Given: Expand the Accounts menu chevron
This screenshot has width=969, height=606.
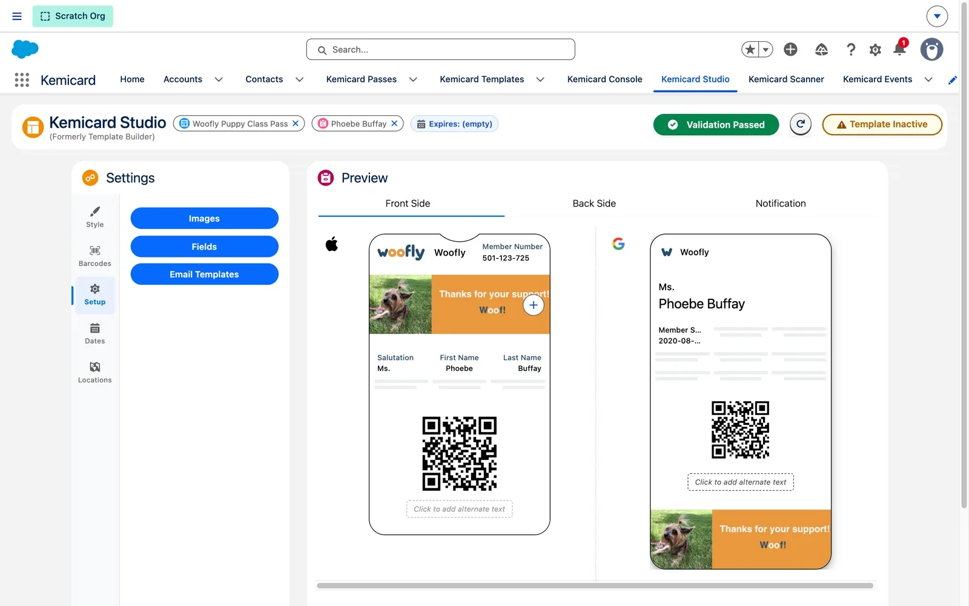Looking at the screenshot, I should click(x=219, y=79).
